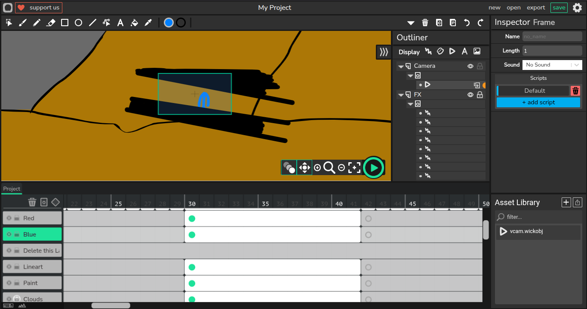Click the save button
Image resolution: width=587 pixels, height=309 pixels.
559,7
